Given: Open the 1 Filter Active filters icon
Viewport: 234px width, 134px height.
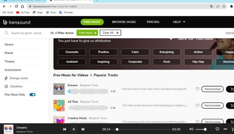Looking at the screenshot, I should 52,33.
